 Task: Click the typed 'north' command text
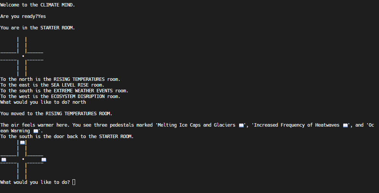click(x=79, y=102)
